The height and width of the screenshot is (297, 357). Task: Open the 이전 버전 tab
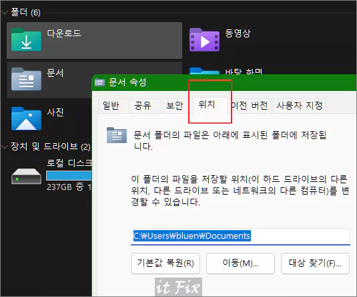(250, 106)
